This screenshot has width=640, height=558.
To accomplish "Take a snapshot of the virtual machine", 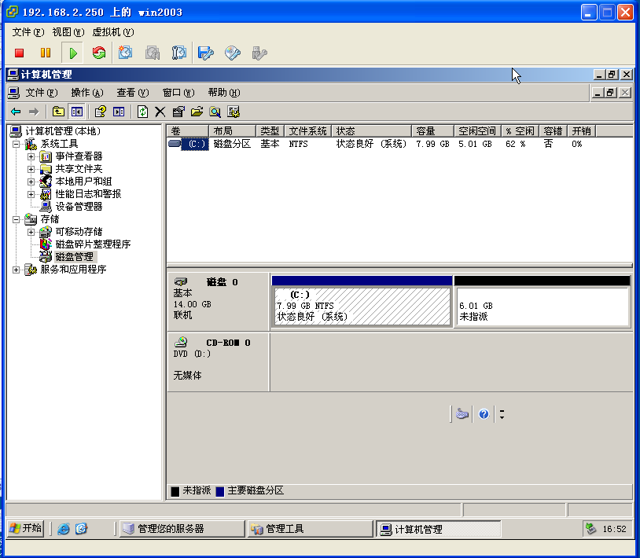I will tap(126, 53).
